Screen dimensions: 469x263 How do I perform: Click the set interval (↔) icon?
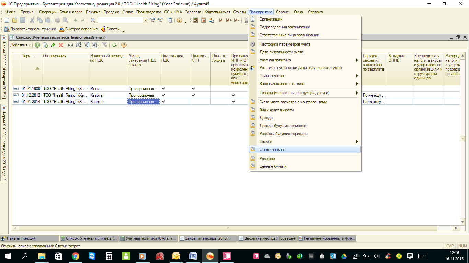71,45
